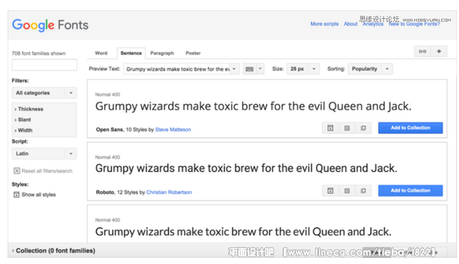
Task: Open the dropdown arrow beside the width icon
Action: pyautogui.click(x=260, y=69)
